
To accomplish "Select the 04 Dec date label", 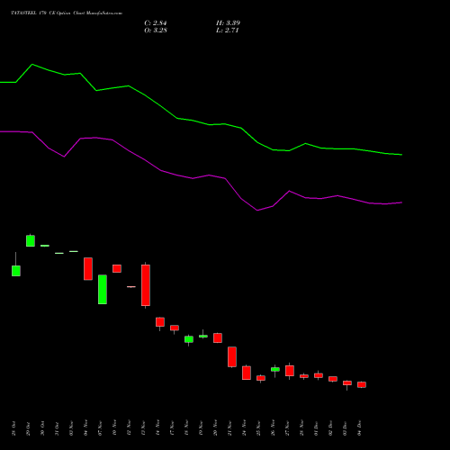I will (359, 428).
